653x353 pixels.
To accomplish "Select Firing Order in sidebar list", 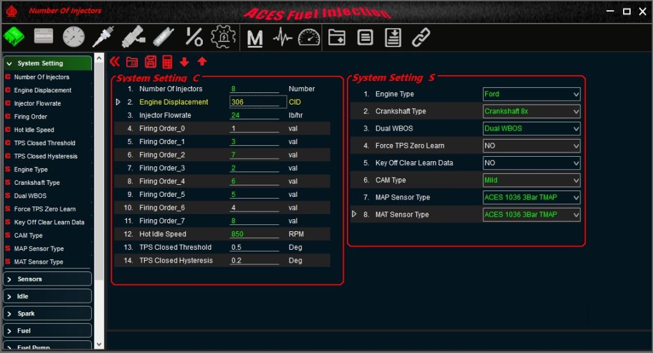I will tap(31, 117).
